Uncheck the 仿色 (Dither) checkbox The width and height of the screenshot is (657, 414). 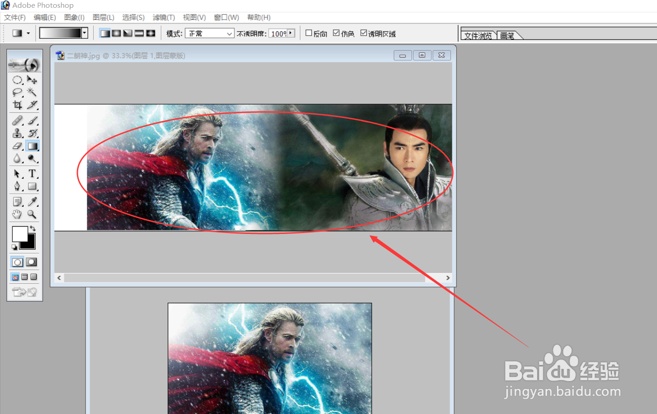coord(336,33)
